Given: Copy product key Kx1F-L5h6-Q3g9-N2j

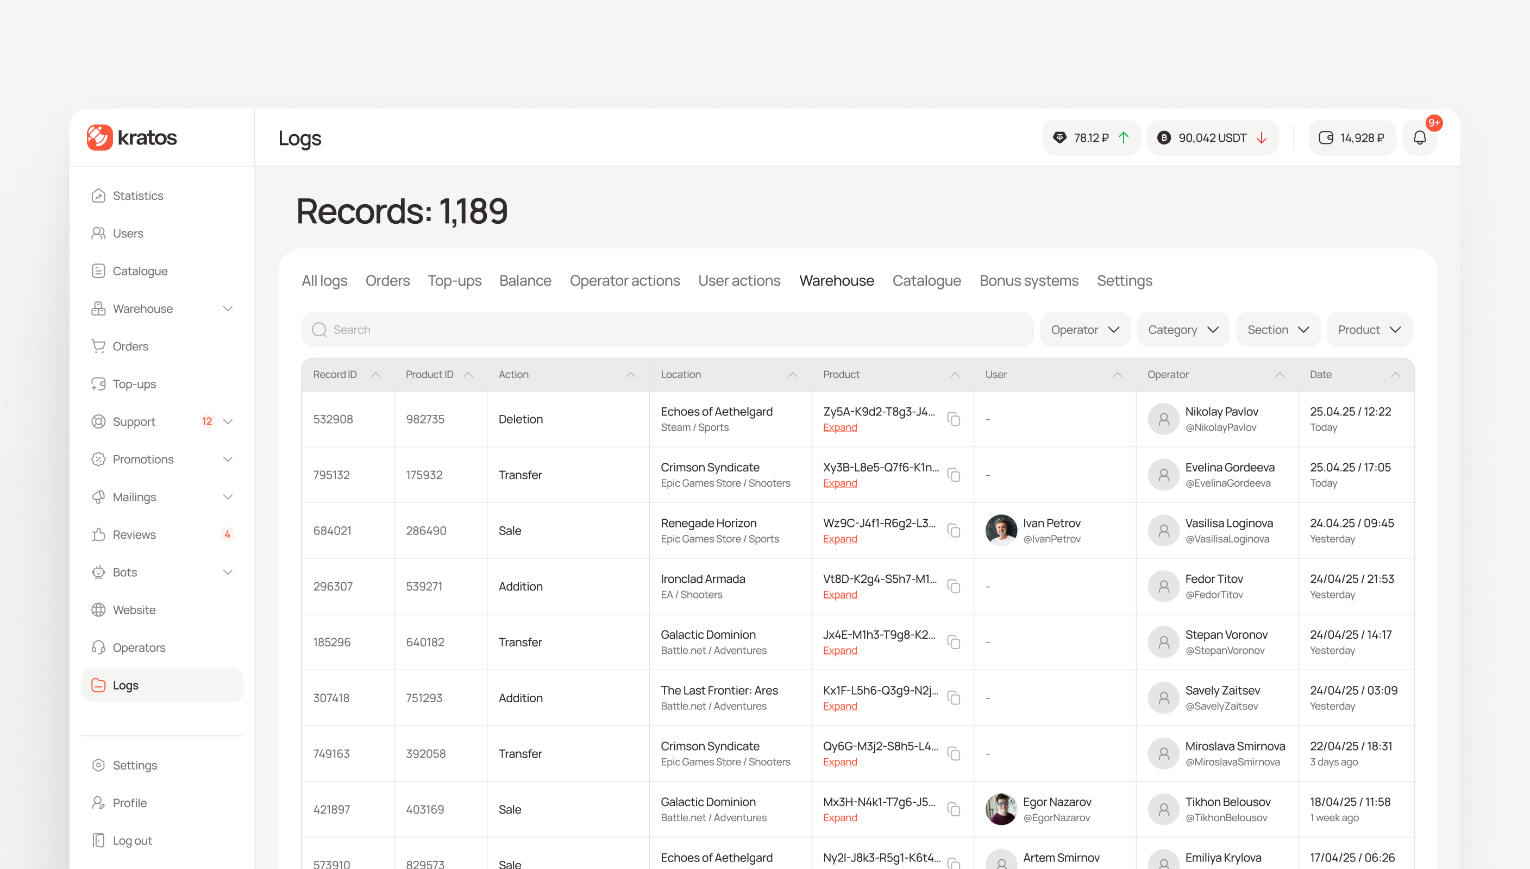Looking at the screenshot, I should point(954,698).
